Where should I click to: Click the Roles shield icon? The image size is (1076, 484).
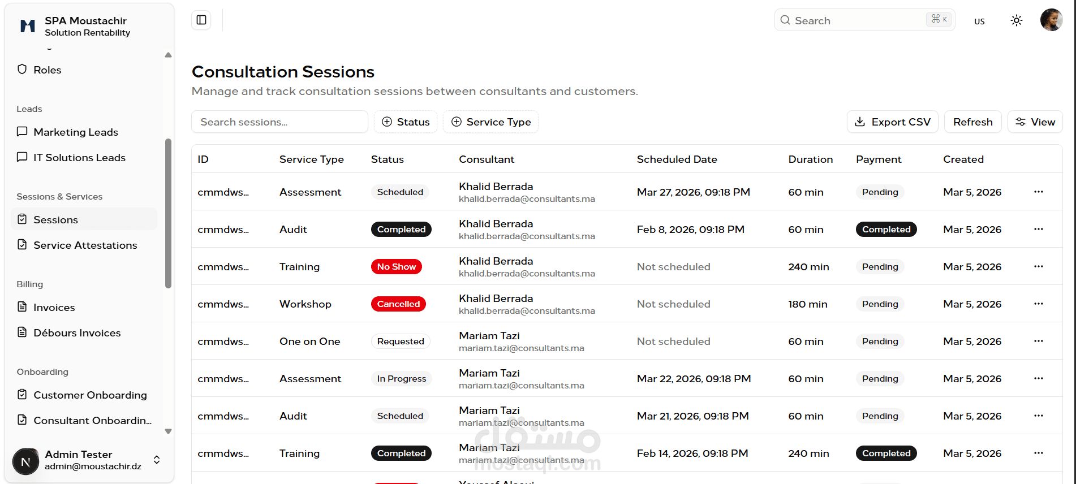tap(22, 70)
